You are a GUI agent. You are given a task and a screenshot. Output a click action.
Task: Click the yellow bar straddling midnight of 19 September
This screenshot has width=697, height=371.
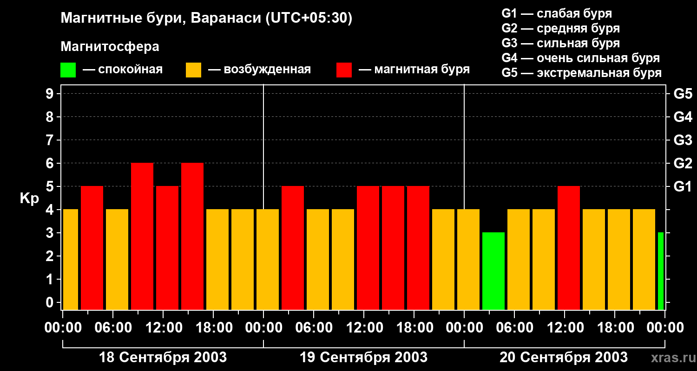tap(268, 260)
